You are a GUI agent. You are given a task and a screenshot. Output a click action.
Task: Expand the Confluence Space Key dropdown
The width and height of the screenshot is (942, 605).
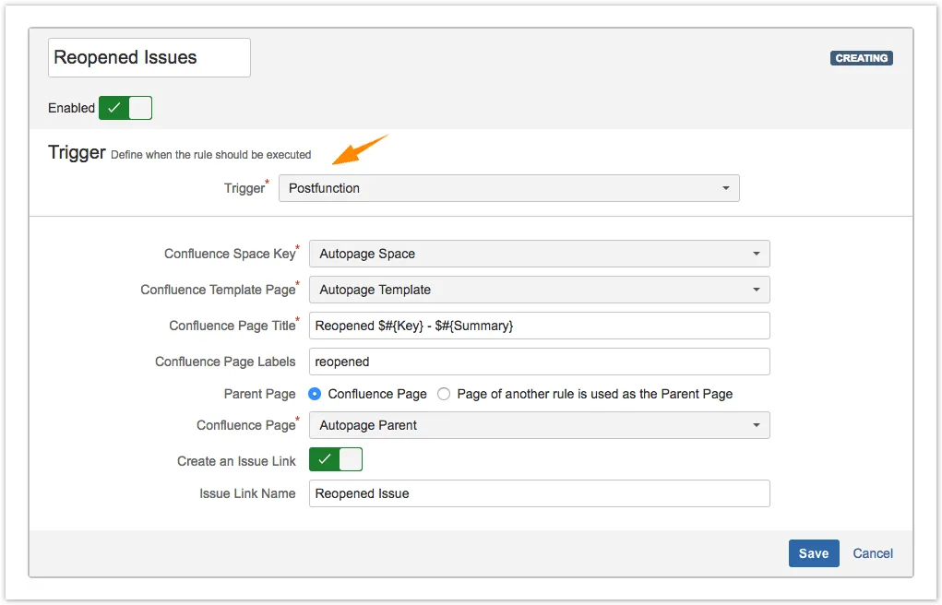pos(539,254)
